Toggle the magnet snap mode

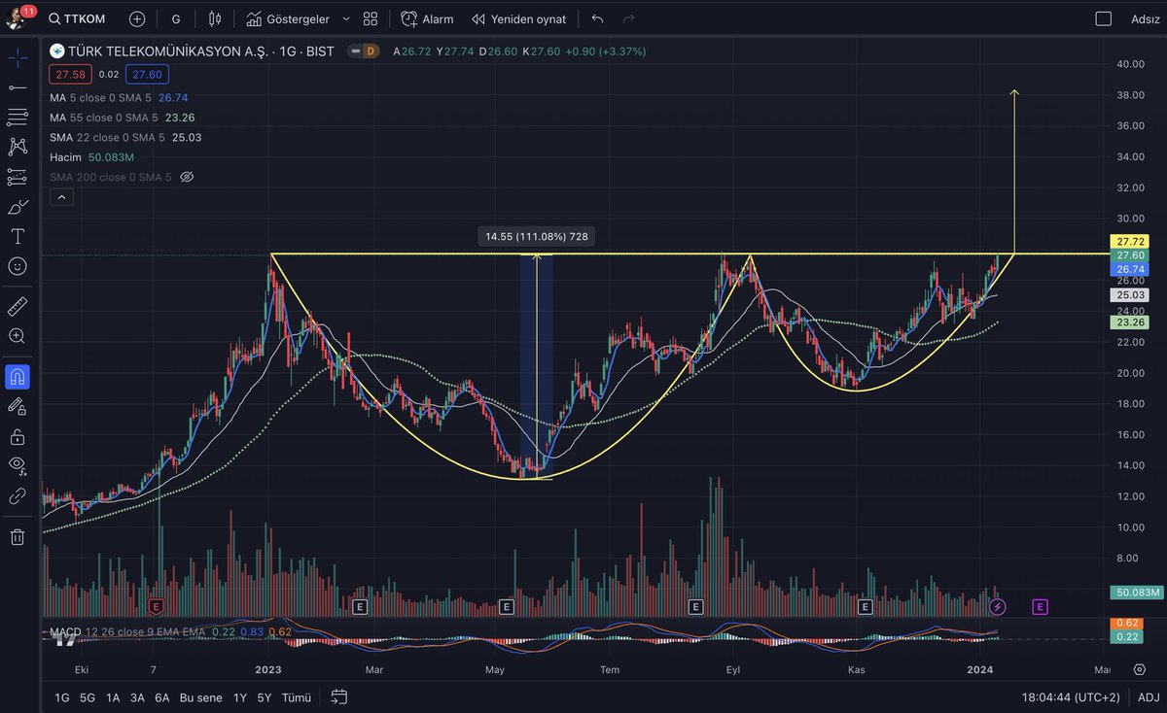(x=18, y=376)
